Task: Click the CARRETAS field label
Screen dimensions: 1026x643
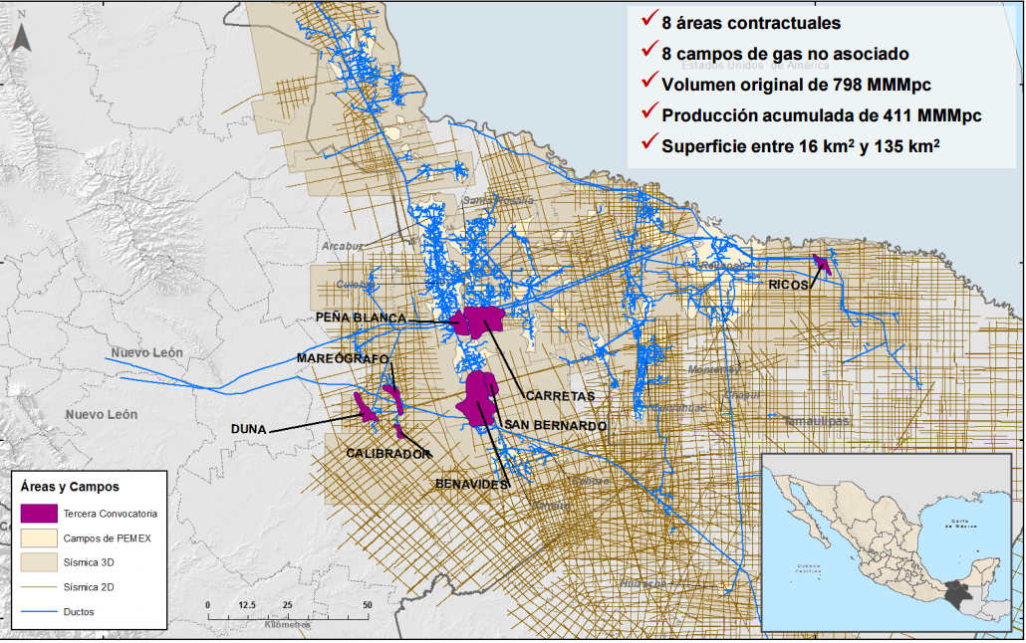Action: (x=560, y=396)
